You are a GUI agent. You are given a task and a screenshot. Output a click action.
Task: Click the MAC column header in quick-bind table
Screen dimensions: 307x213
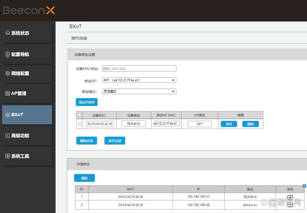click(x=131, y=189)
